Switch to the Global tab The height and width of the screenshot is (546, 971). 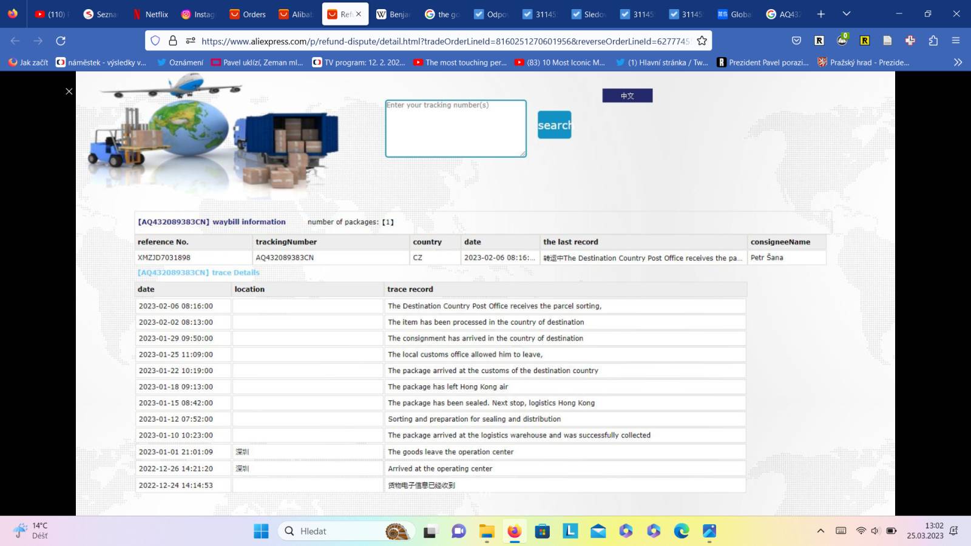tap(735, 14)
